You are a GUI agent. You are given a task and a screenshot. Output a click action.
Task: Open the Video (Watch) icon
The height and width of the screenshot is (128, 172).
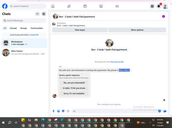[x=85, y=6]
